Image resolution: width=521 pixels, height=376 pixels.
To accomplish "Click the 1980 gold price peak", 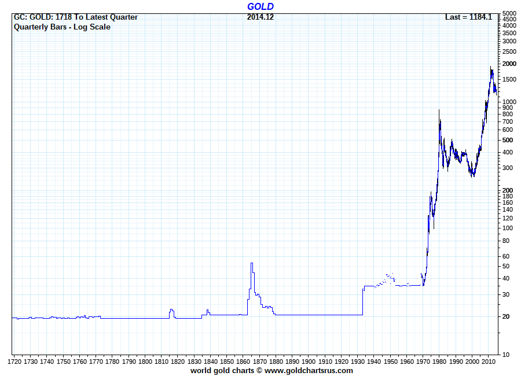I will (x=439, y=110).
